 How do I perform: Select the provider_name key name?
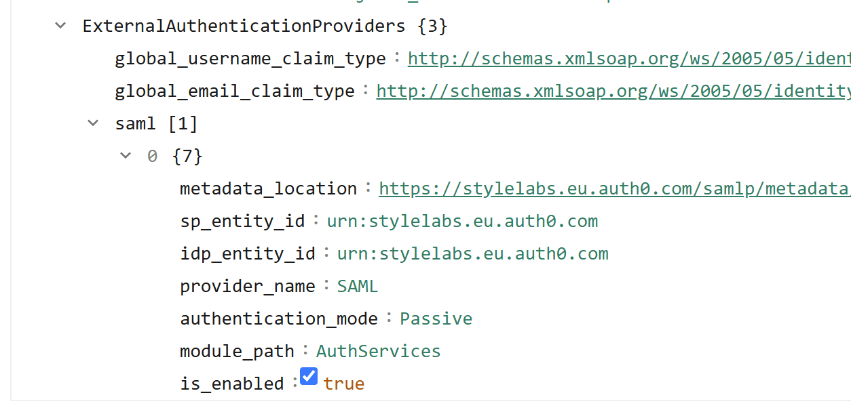[247, 286]
